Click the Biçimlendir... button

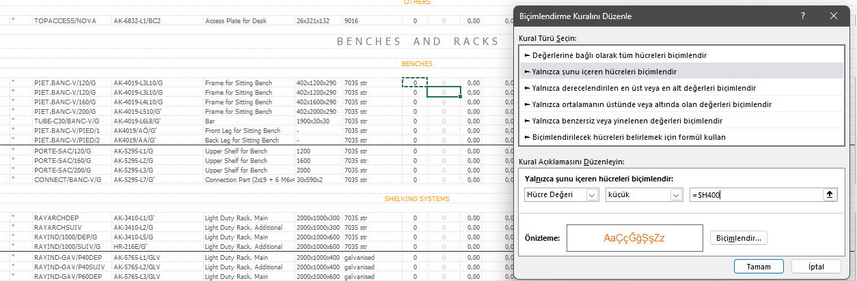(x=739, y=238)
